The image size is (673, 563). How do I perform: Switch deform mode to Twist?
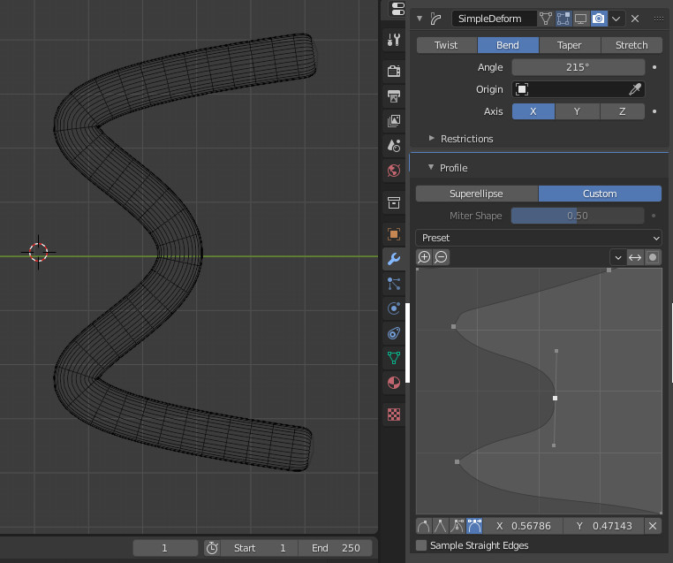446,45
